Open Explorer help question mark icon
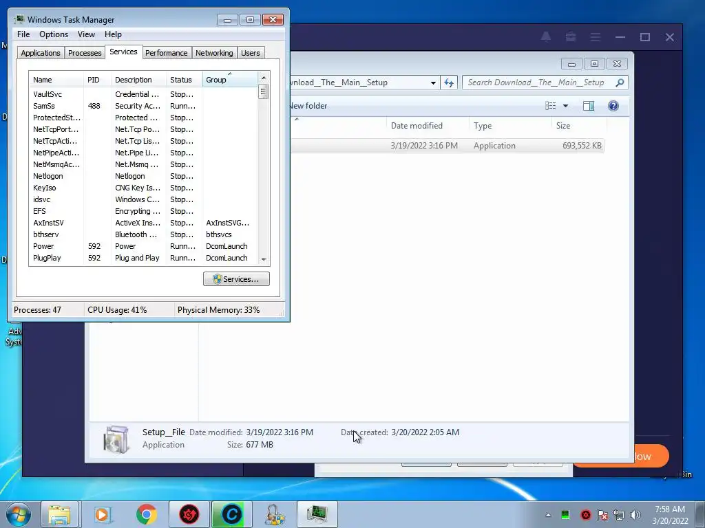 pyautogui.click(x=613, y=105)
